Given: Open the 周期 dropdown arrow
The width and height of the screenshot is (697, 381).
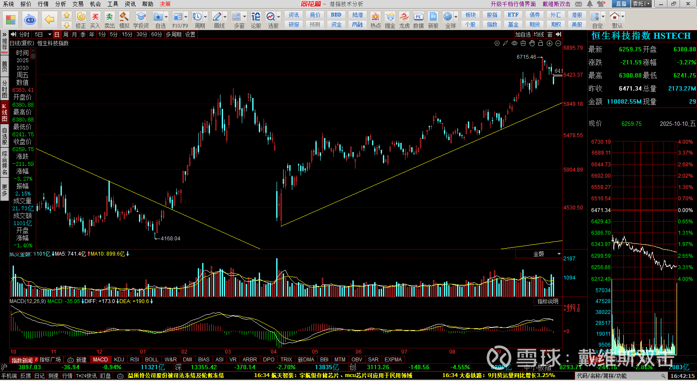Looking at the screenshot, I should (x=206, y=17).
